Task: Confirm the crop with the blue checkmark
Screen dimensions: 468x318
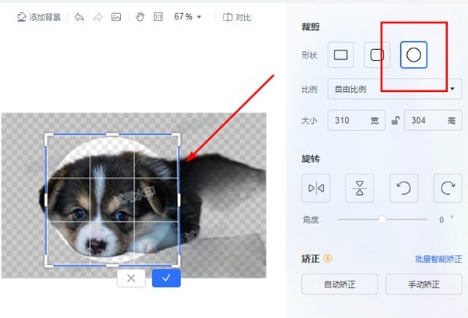Action: pyautogui.click(x=166, y=278)
